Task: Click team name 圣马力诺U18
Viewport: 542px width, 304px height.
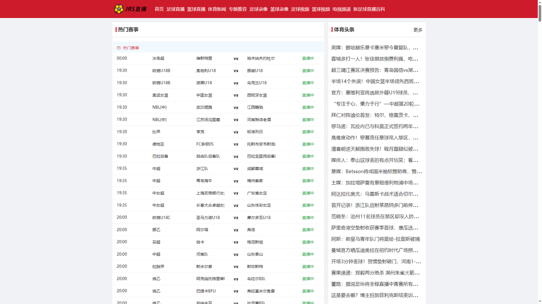Action: (208, 218)
